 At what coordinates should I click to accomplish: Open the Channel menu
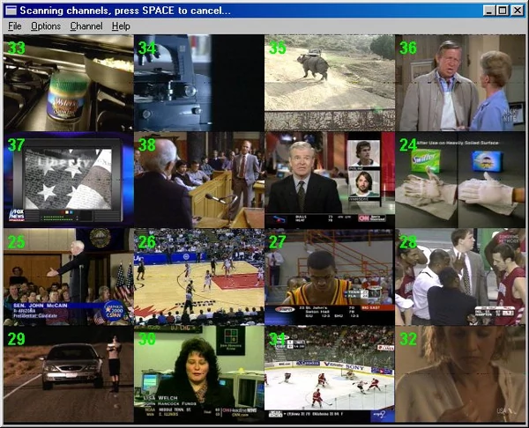coord(86,26)
